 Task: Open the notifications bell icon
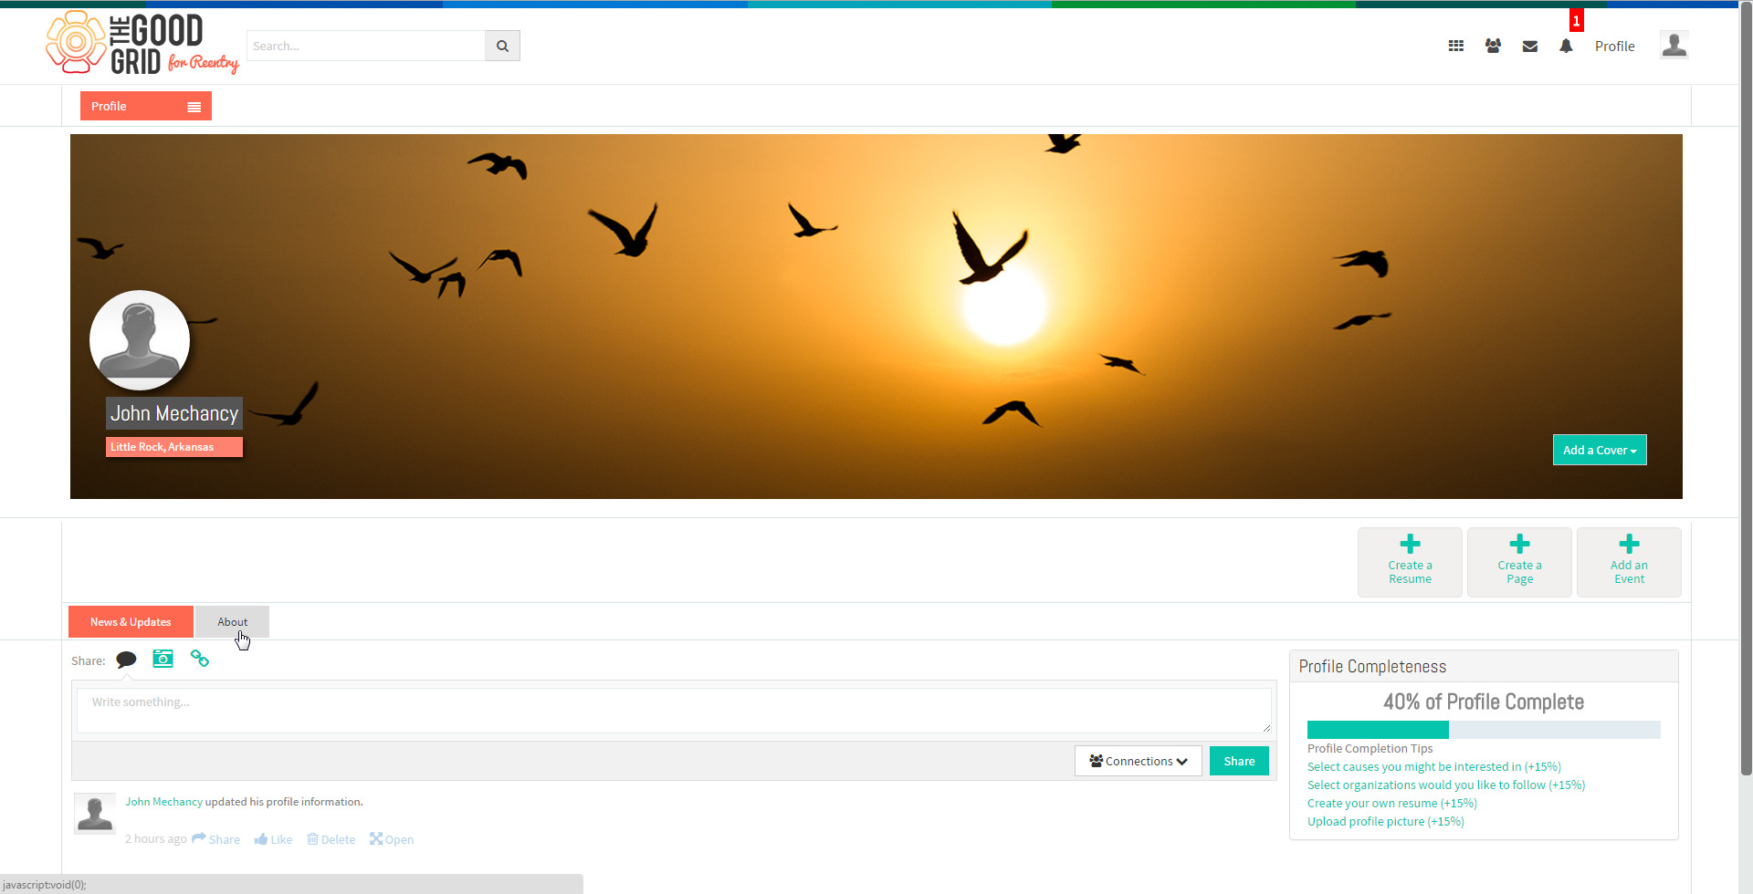(1566, 47)
